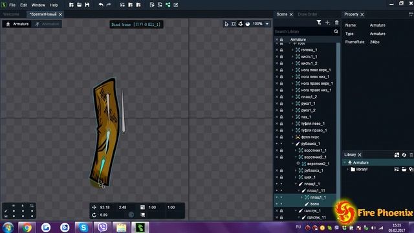This screenshot has height=233, width=414.
Task: Toggle visibility X for шея_1 row
Action: [277, 177]
